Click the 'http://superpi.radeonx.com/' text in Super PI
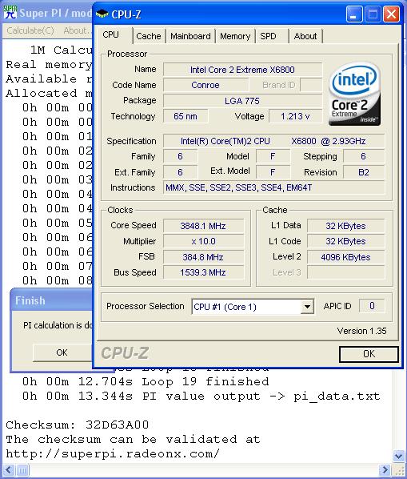This screenshot has height=479, width=407. (113, 453)
